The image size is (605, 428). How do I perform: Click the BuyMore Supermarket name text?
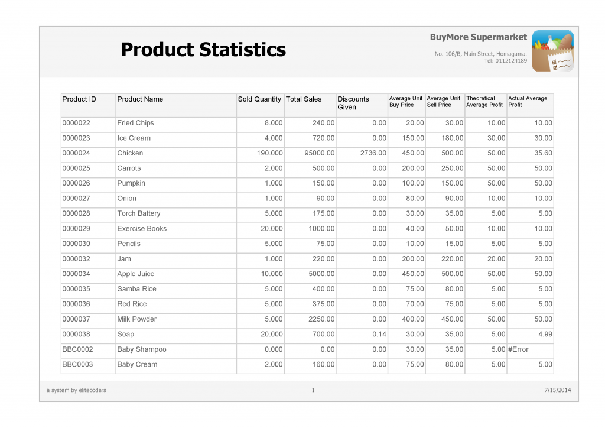click(478, 37)
